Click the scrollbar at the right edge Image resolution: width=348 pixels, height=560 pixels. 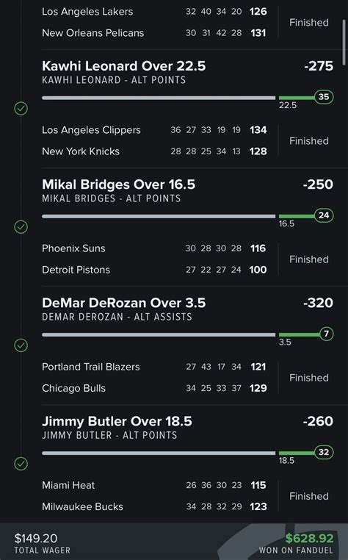click(344, 42)
